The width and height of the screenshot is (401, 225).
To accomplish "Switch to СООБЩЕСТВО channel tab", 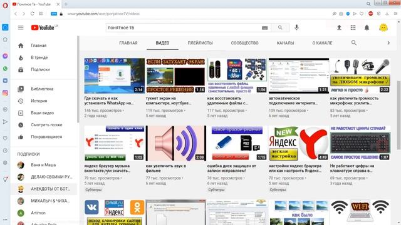I will 245,43.
